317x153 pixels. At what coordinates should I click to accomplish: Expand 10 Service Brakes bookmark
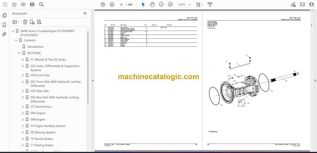tap(23, 139)
